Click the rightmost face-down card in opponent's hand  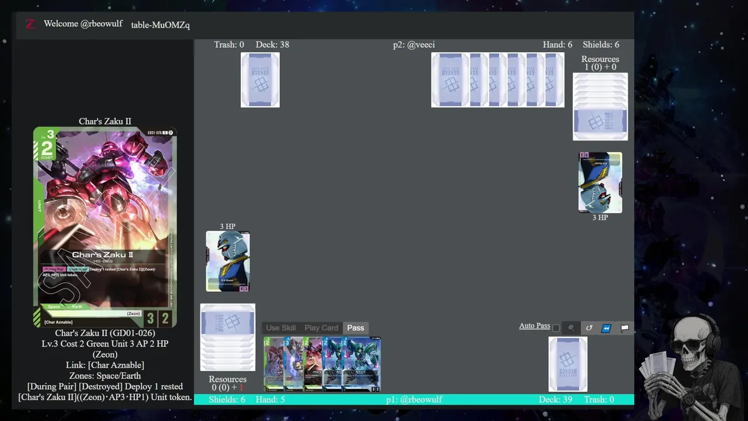pos(555,80)
